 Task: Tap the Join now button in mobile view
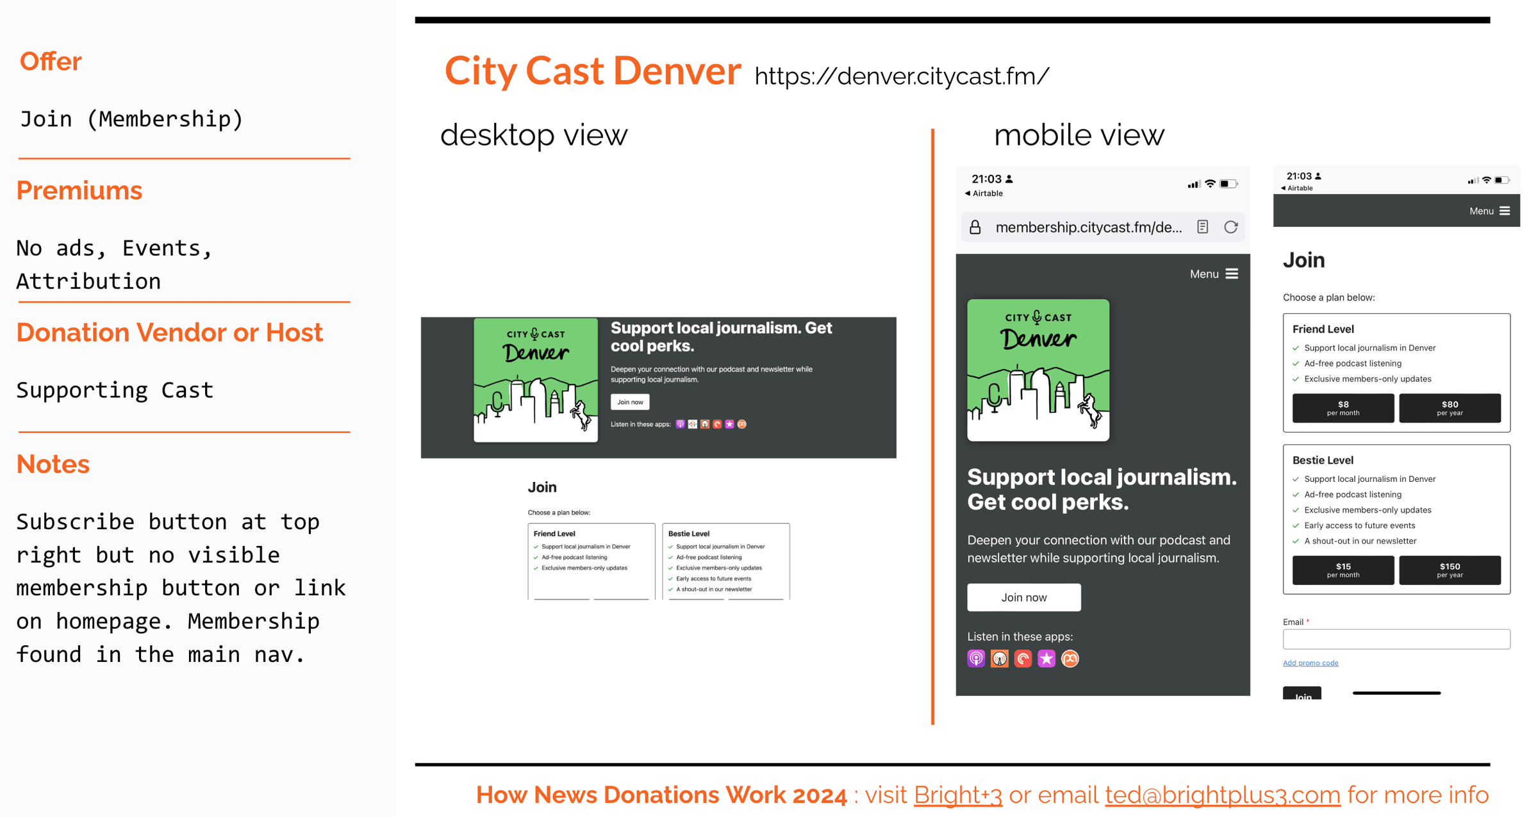click(x=1024, y=597)
